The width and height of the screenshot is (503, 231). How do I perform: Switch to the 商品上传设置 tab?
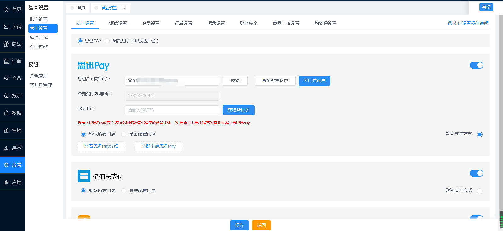[286, 23]
